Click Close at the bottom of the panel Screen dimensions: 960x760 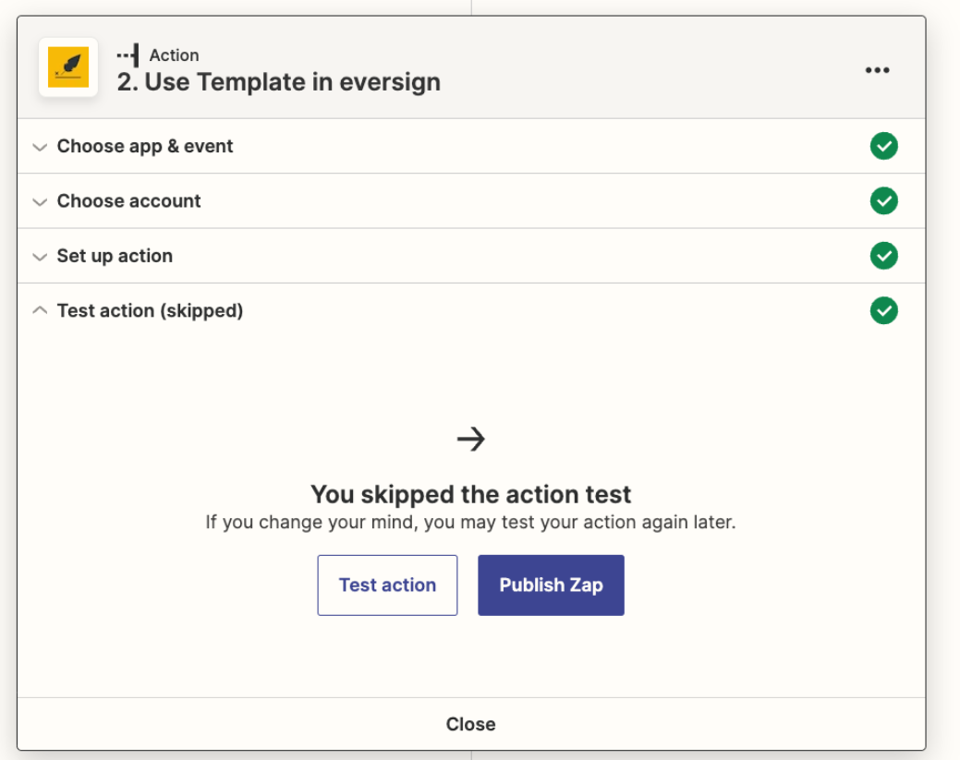tap(470, 724)
